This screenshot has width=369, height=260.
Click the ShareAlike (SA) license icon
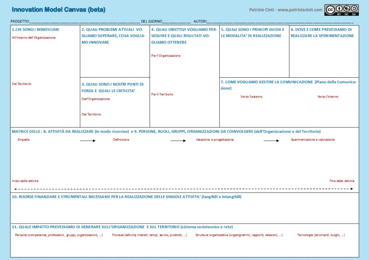tap(354, 8)
